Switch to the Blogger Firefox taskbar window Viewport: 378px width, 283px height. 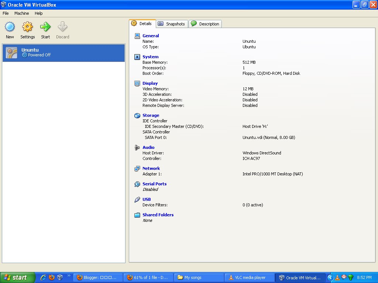(98, 277)
